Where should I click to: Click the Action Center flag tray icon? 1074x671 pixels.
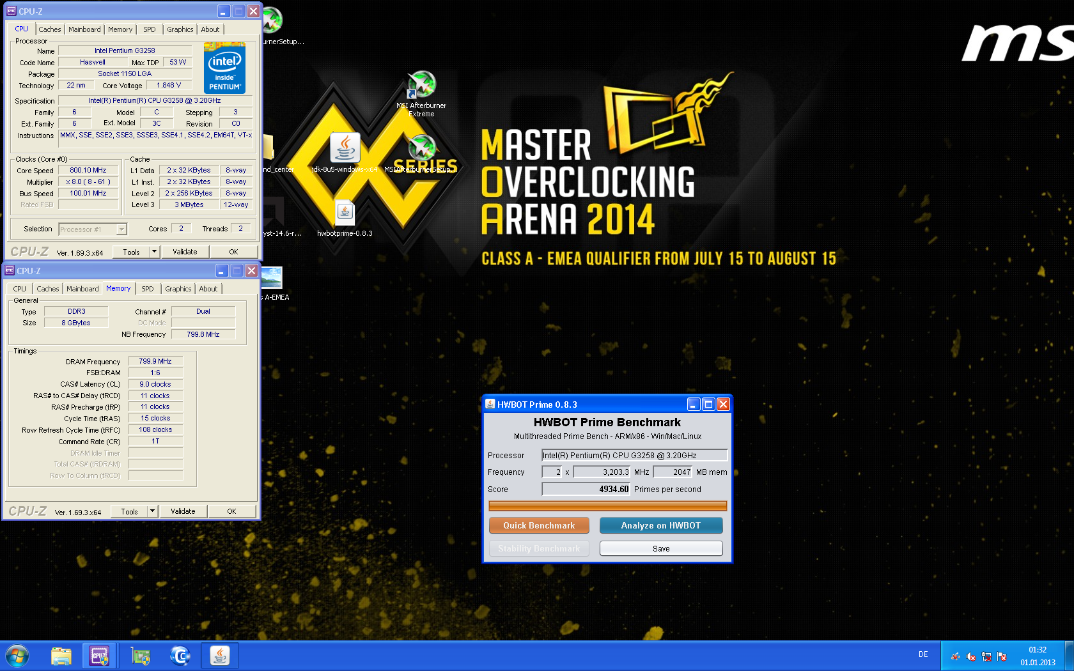point(1002,656)
